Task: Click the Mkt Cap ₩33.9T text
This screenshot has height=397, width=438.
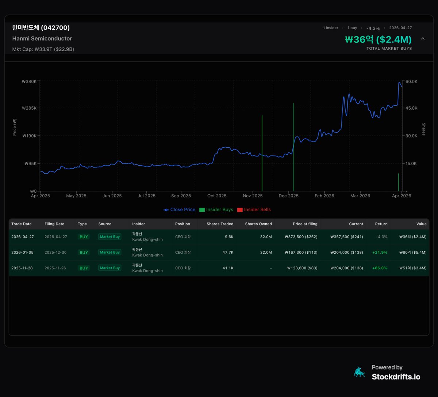Action: [43, 49]
